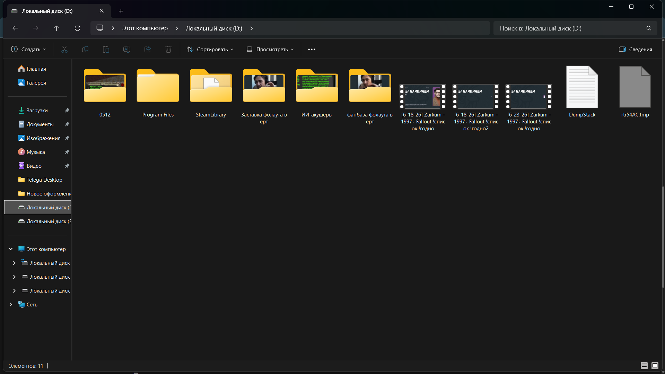Click the Delete trash icon

coord(168,49)
